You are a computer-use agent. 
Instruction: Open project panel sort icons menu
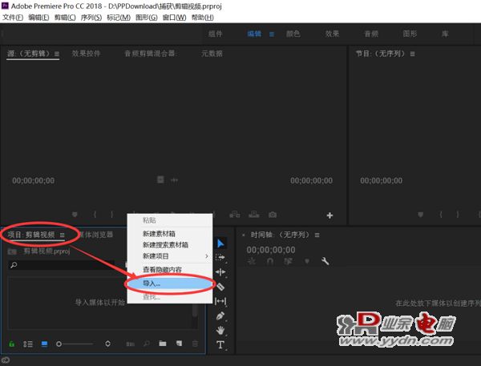107,344
